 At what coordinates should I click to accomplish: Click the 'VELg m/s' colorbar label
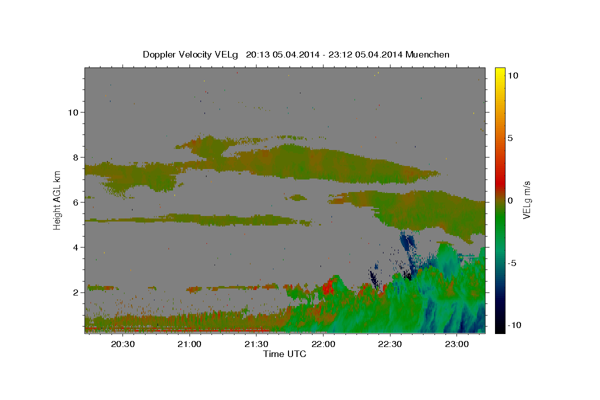[x=526, y=200]
